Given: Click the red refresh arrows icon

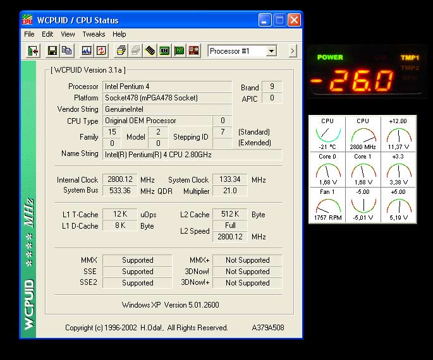Looking at the screenshot, I should click(101, 51).
